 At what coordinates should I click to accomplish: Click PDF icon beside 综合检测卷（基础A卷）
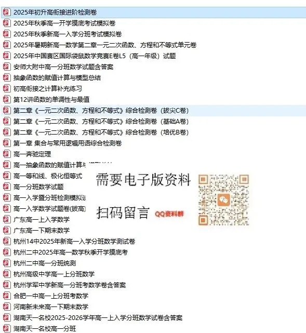pos(7,121)
